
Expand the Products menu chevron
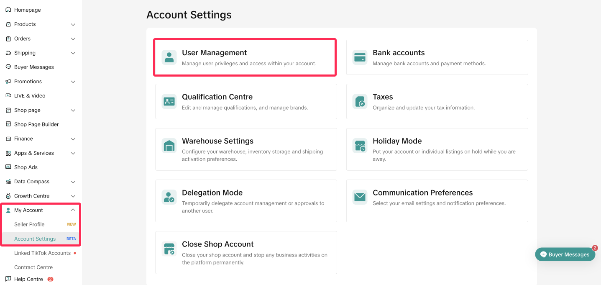(x=73, y=25)
